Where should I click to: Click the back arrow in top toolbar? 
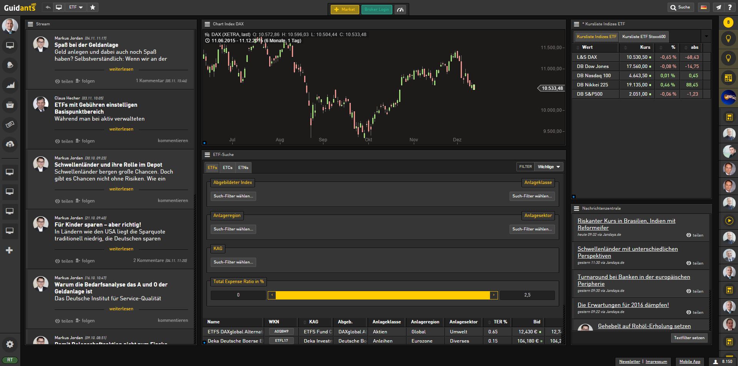(x=48, y=7)
